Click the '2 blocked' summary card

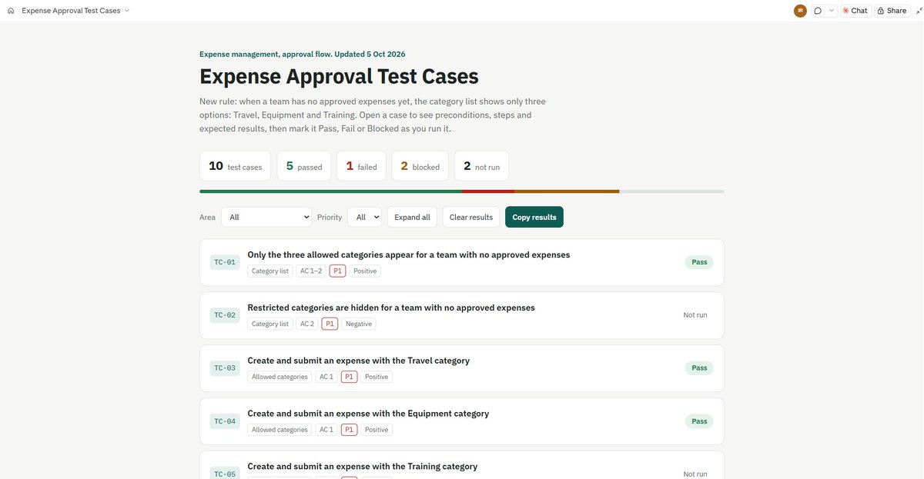[x=420, y=166]
